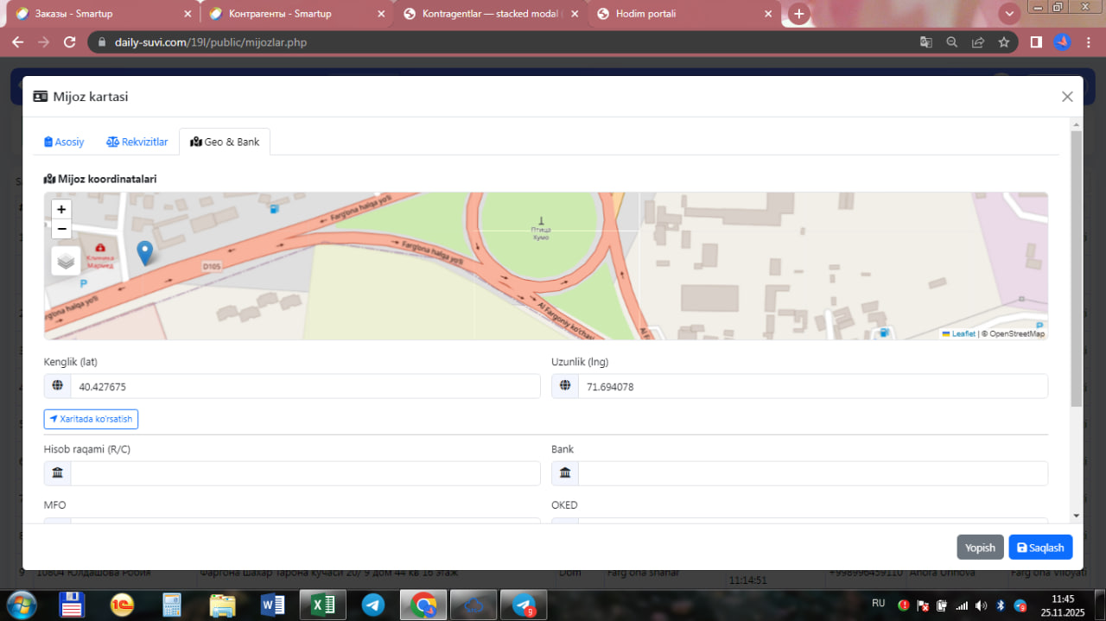Screen dimensions: 1106x621
Task: Click the Kenglik (lat) input field
Action: (x=305, y=387)
